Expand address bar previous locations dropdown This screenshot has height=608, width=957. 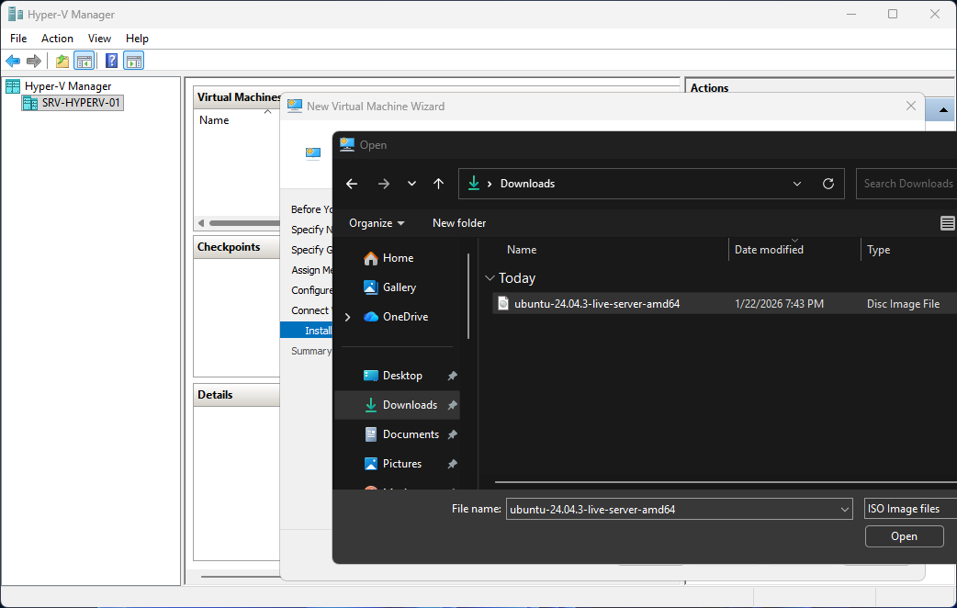coord(797,184)
